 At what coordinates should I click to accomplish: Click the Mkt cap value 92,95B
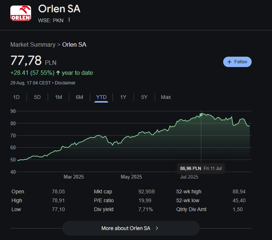pos(147,191)
